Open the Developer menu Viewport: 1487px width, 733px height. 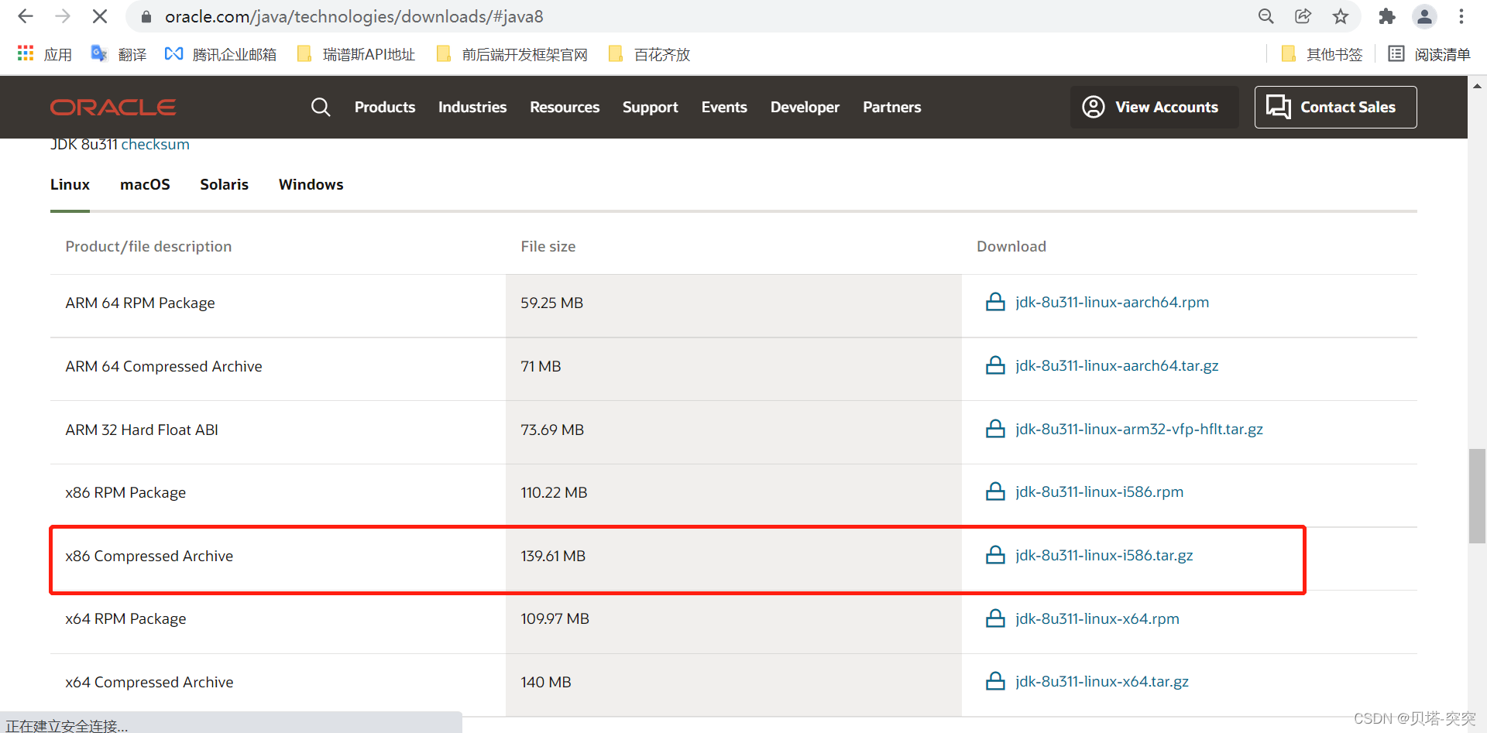[x=805, y=107]
